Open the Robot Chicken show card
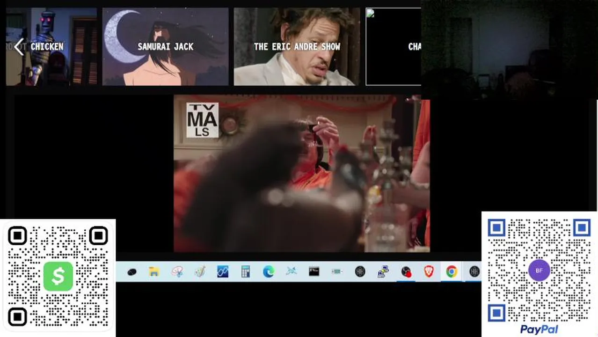The width and height of the screenshot is (598, 337). pos(51,47)
